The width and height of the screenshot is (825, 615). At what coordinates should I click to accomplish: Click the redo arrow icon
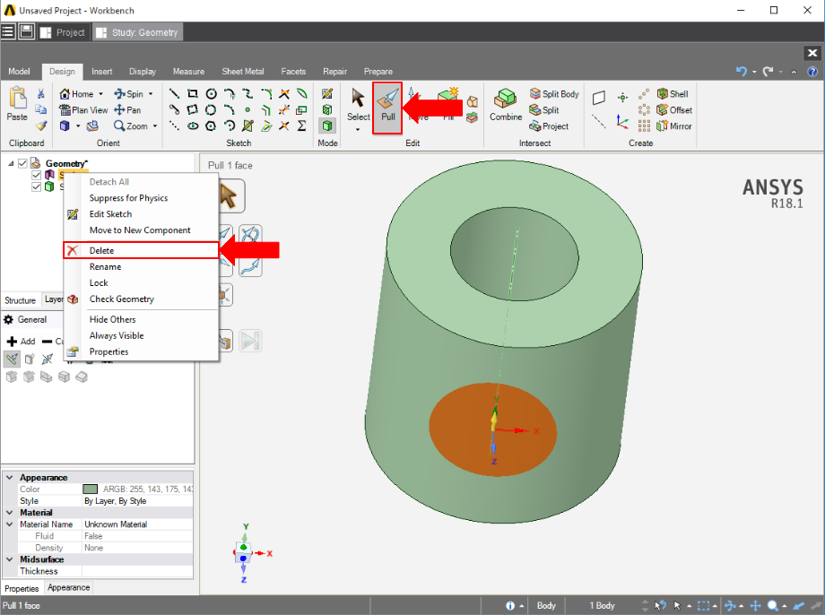click(769, 71)
